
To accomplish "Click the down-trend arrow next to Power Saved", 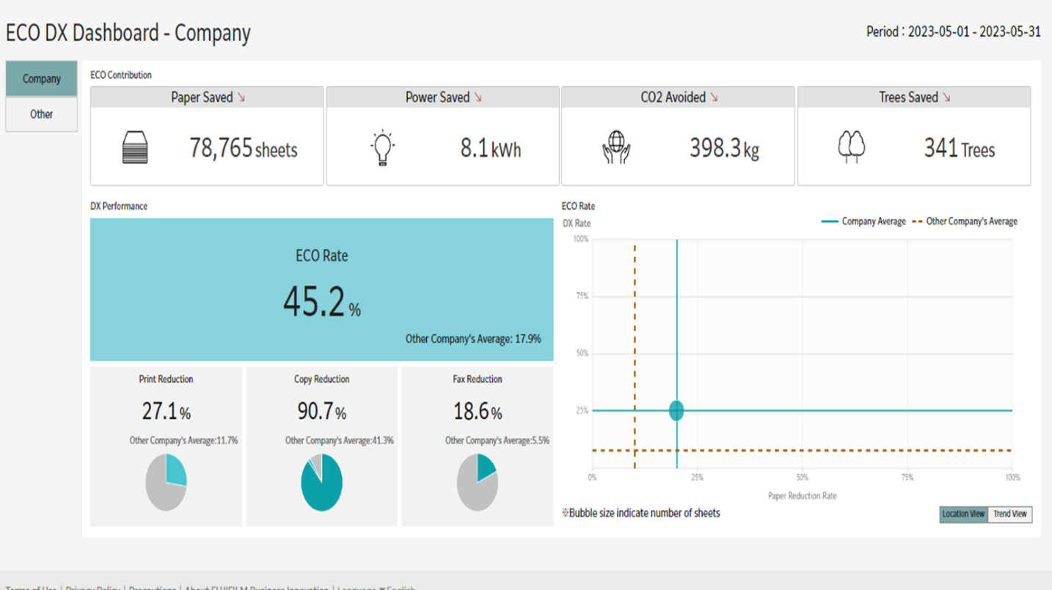I will pyautogui.click(x=478, y=97).
